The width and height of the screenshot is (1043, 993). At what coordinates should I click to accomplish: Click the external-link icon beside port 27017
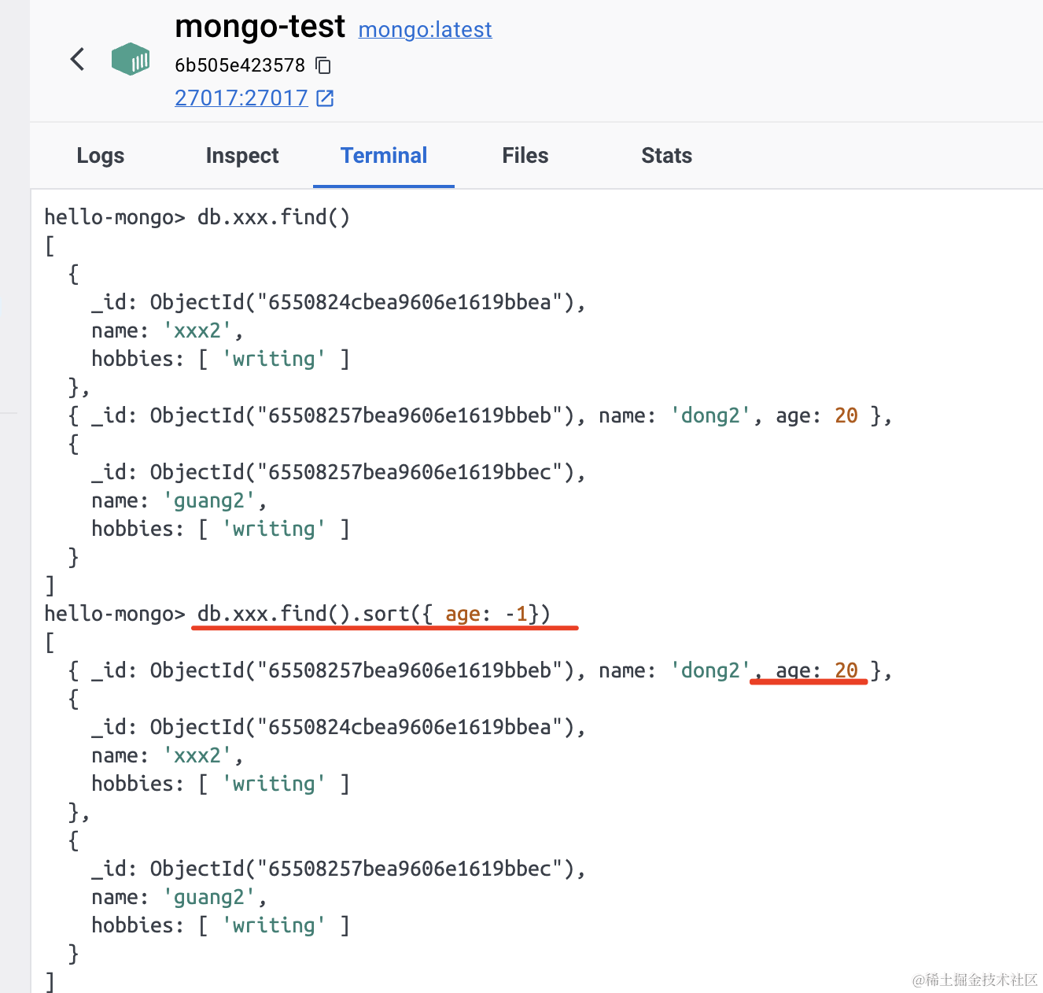pos(325,98)
